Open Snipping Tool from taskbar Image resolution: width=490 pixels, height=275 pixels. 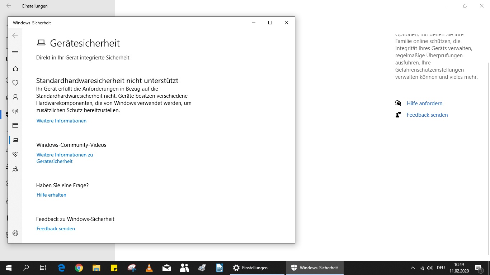[x=132, y=268]
